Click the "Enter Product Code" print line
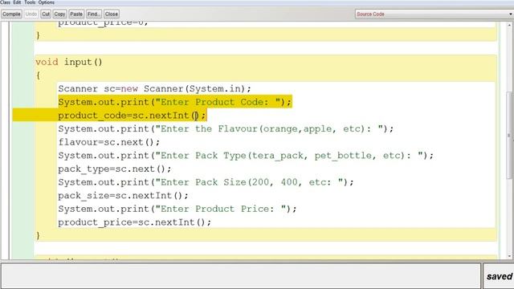 (x=175, y=102)
